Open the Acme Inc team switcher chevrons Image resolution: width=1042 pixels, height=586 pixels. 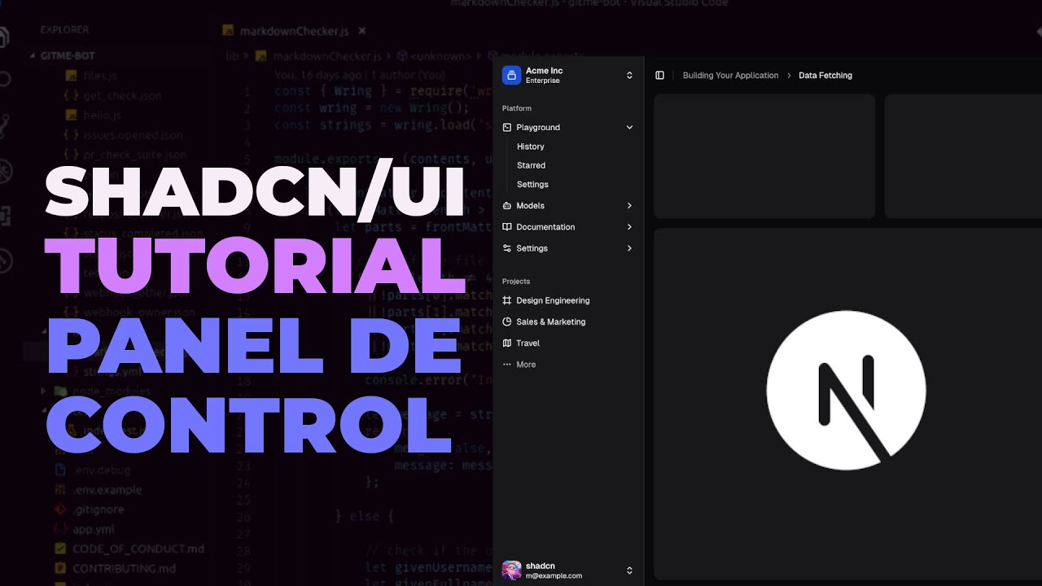point(629,76)
